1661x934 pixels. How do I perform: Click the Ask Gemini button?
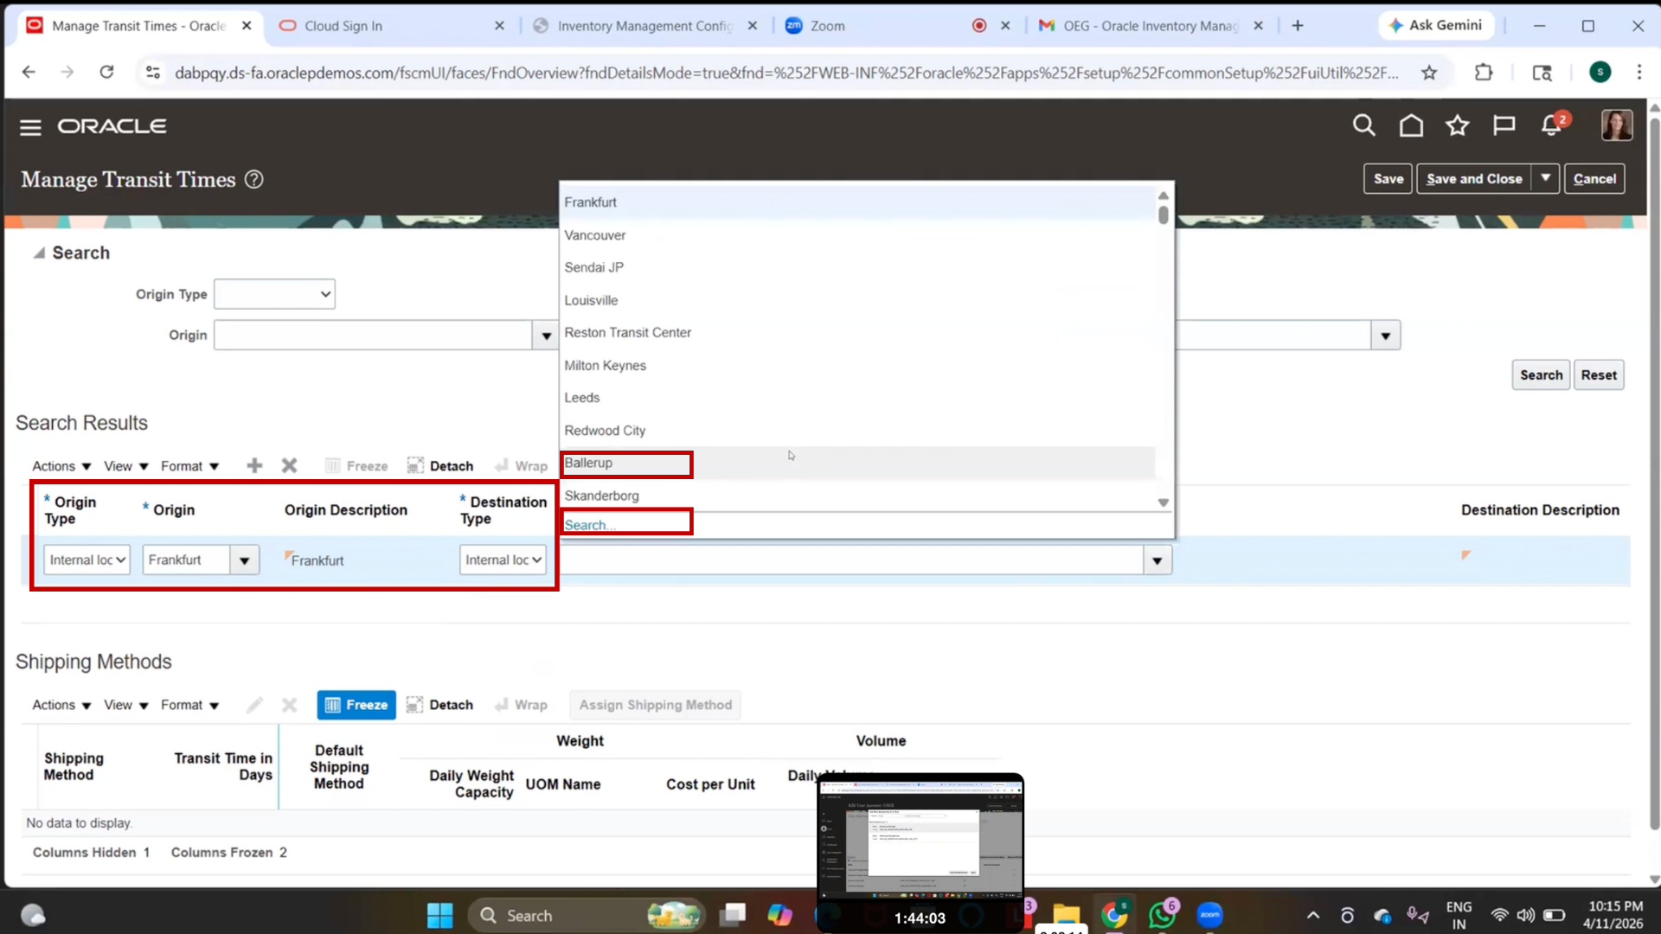click(x=1435, y=26)
